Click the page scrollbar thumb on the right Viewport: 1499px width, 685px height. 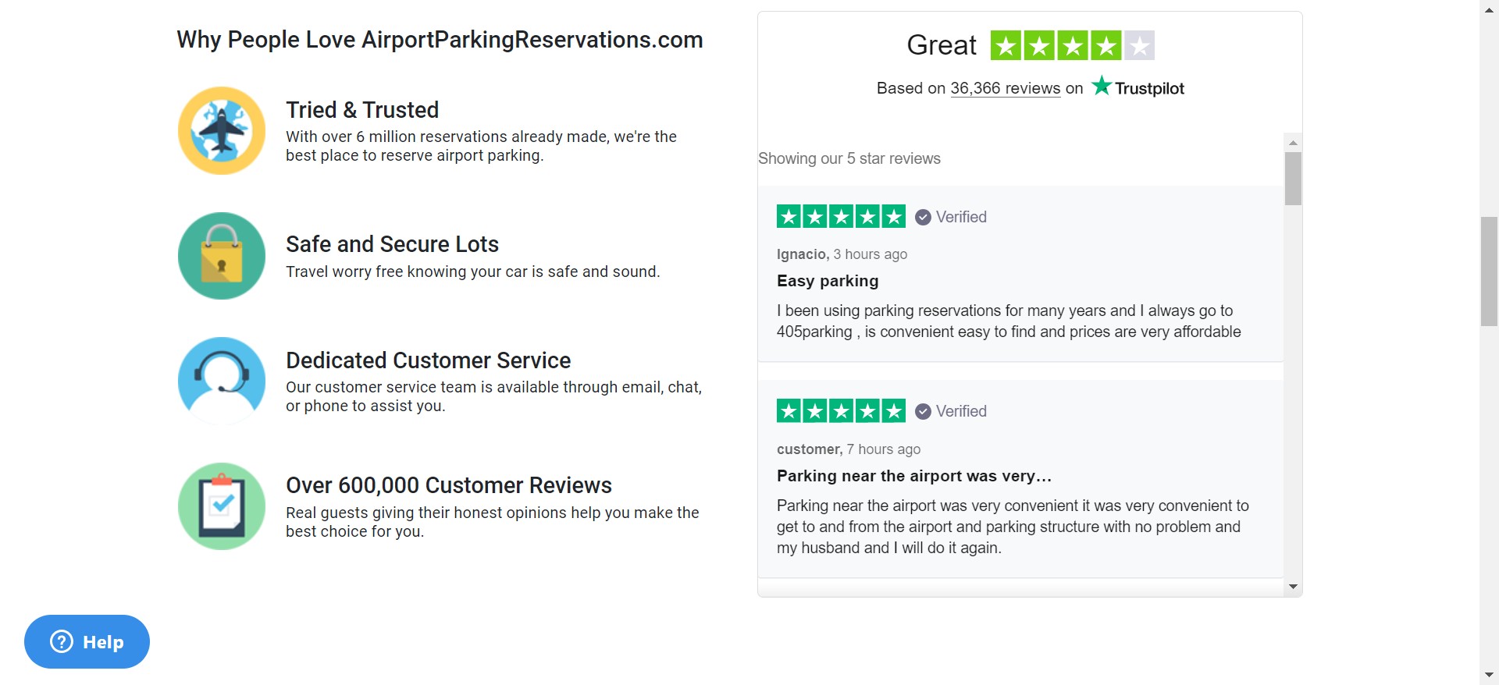click(1489, 272)
